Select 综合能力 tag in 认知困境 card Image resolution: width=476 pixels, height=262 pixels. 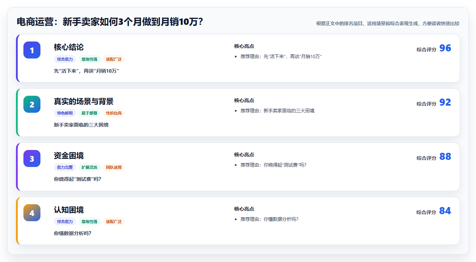coord(65,222)
